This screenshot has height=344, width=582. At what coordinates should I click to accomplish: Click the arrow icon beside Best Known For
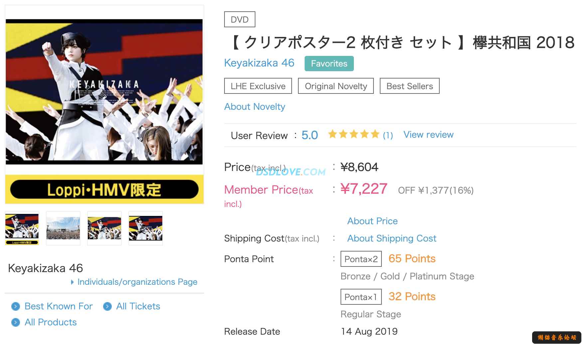[16, 306]
